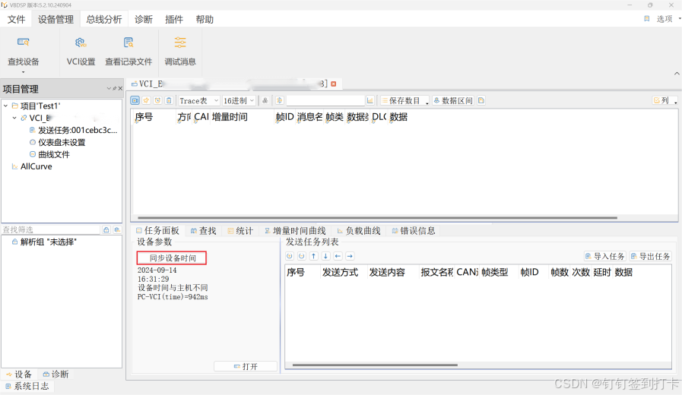This screenshot has width=682, height=395.
Task: Click the remove-task minus icon in 发送任务列表
Action: [x=301, y=256]
